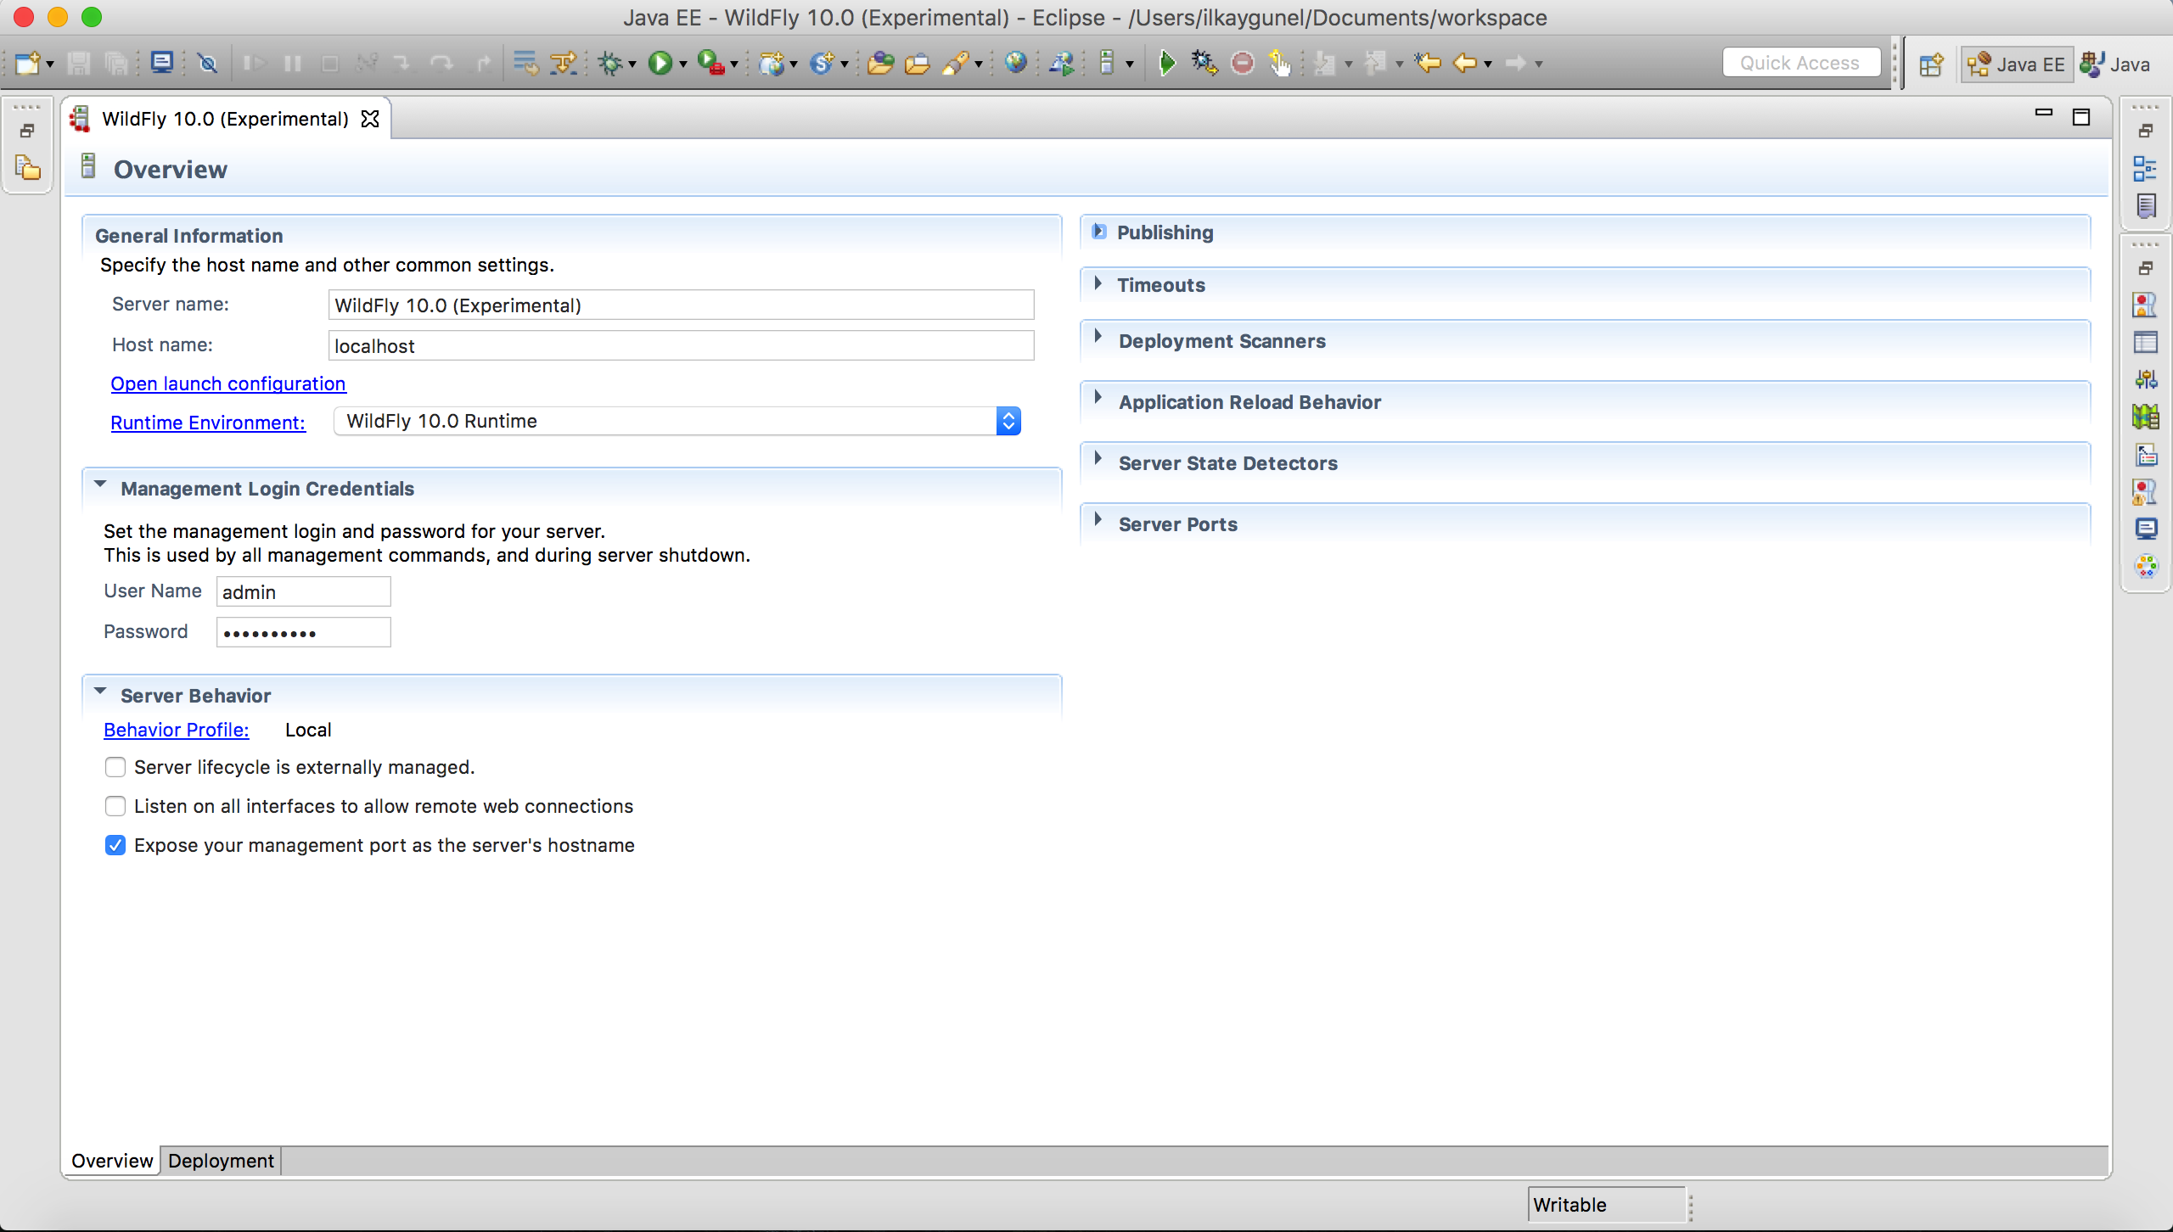Maximize the editor area

tap(2081, 117)
